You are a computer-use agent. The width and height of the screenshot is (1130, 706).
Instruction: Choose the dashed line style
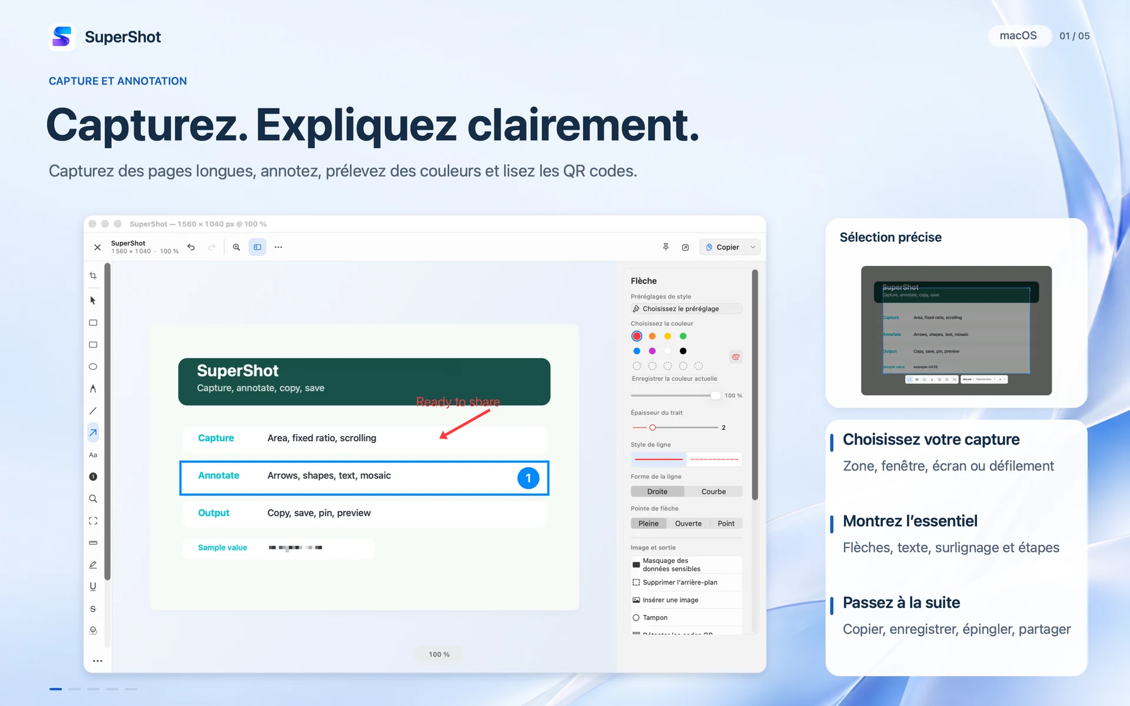click(714, 459)
